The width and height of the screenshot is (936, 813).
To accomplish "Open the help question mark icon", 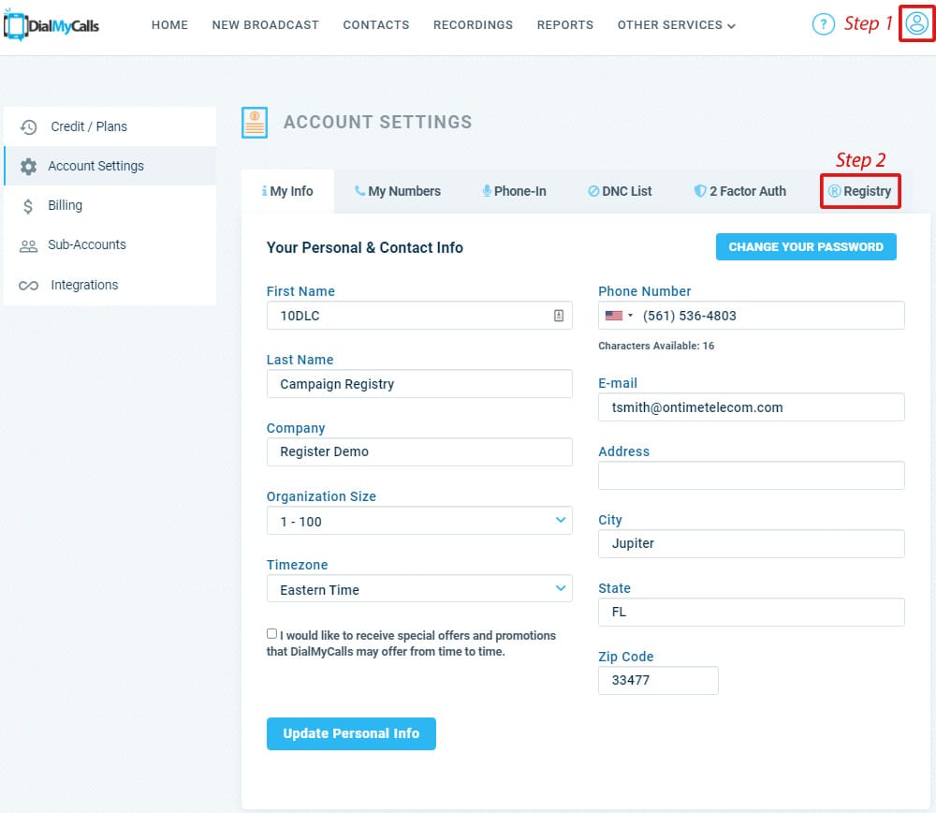I will (823, 24).
